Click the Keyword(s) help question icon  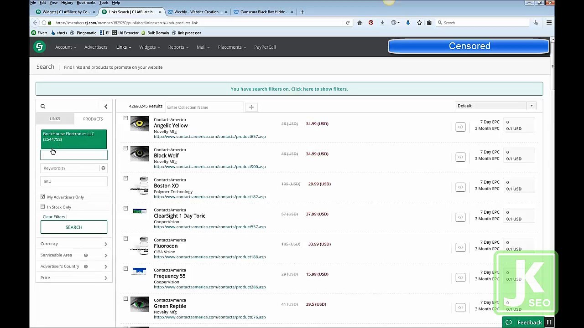[103, 168]
